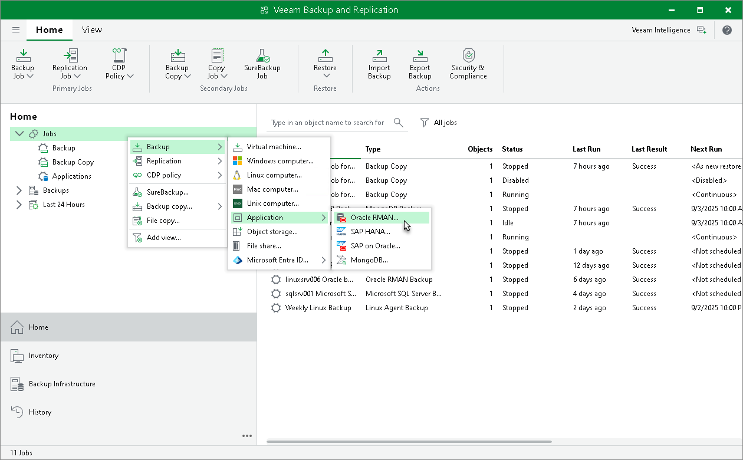
Task: Click the magnifier search icon
Action: pos(399,123)
